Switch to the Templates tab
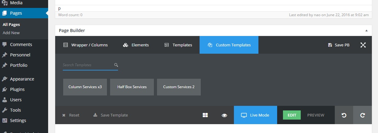Screen dimensions: 378x133 click(178, 45)
